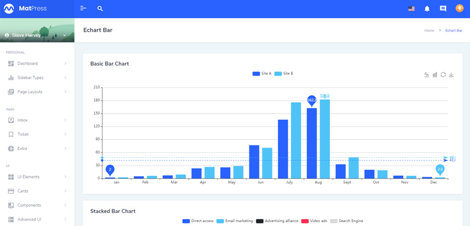The width and height of the screenshot is (470, 226).
Task: Open the Advanced UI menu label
Action: coord(29,219)
